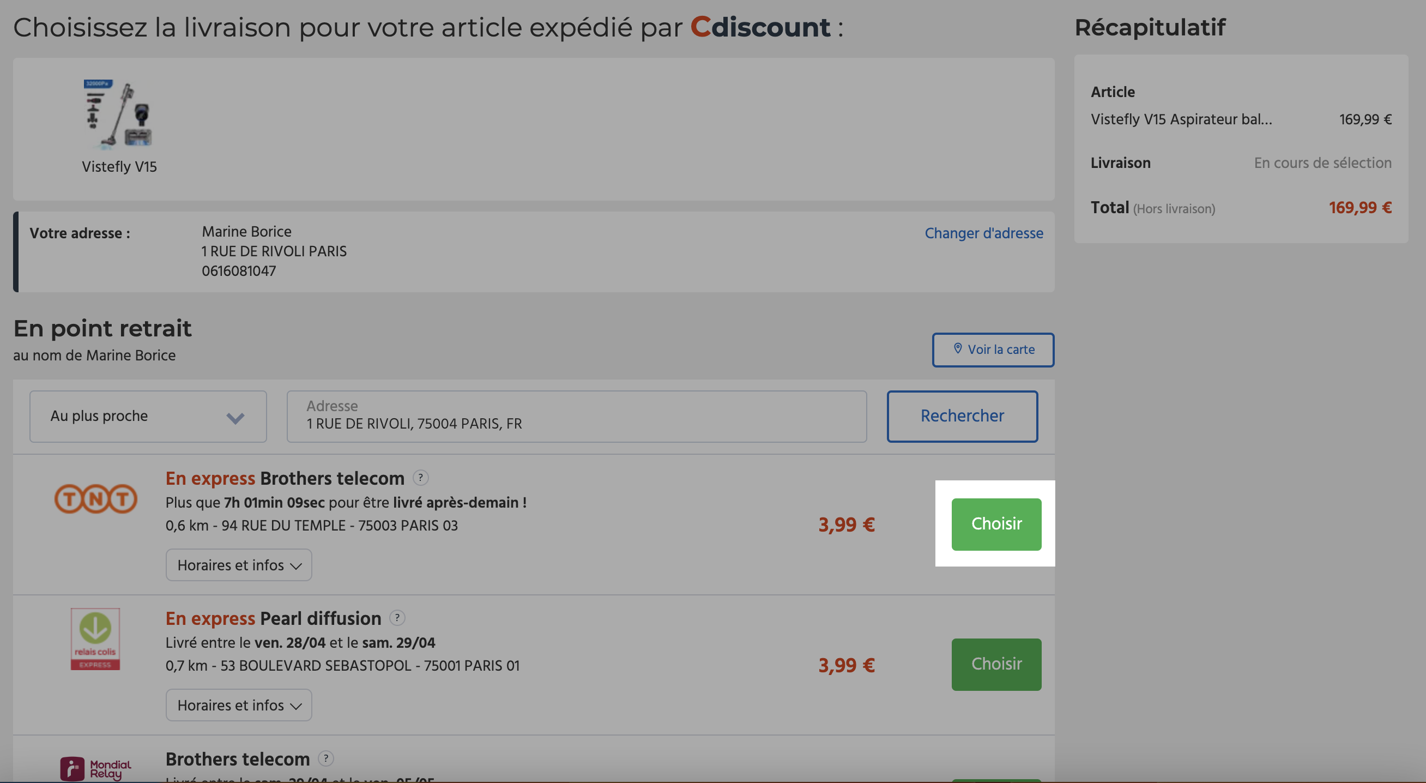Viewport: 1426px width, 783px height.
Task: Open the 'Au plus proche' sort dropdown
Action: coord(148,417)
